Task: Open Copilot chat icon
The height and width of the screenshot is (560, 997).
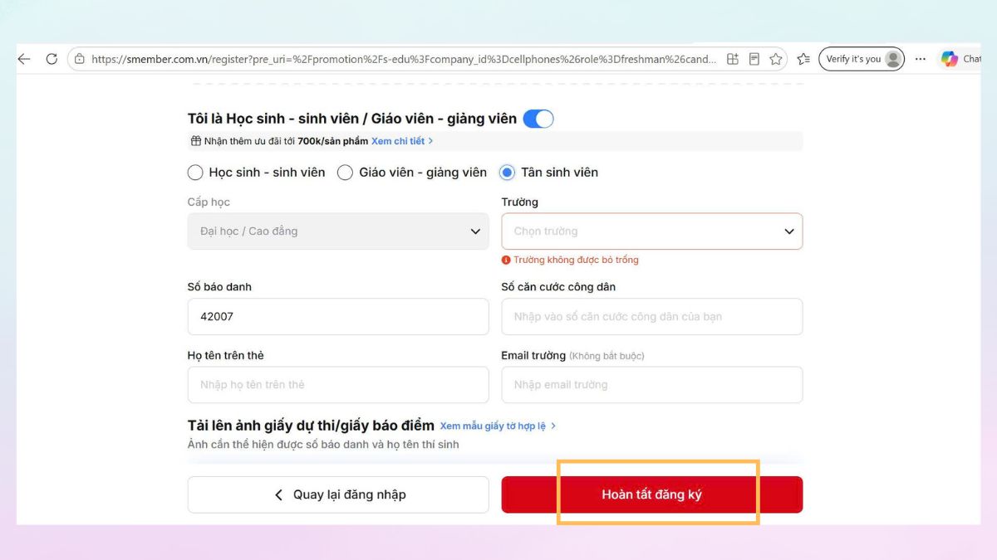Action: pyautogui.click(x=949, y=59)
